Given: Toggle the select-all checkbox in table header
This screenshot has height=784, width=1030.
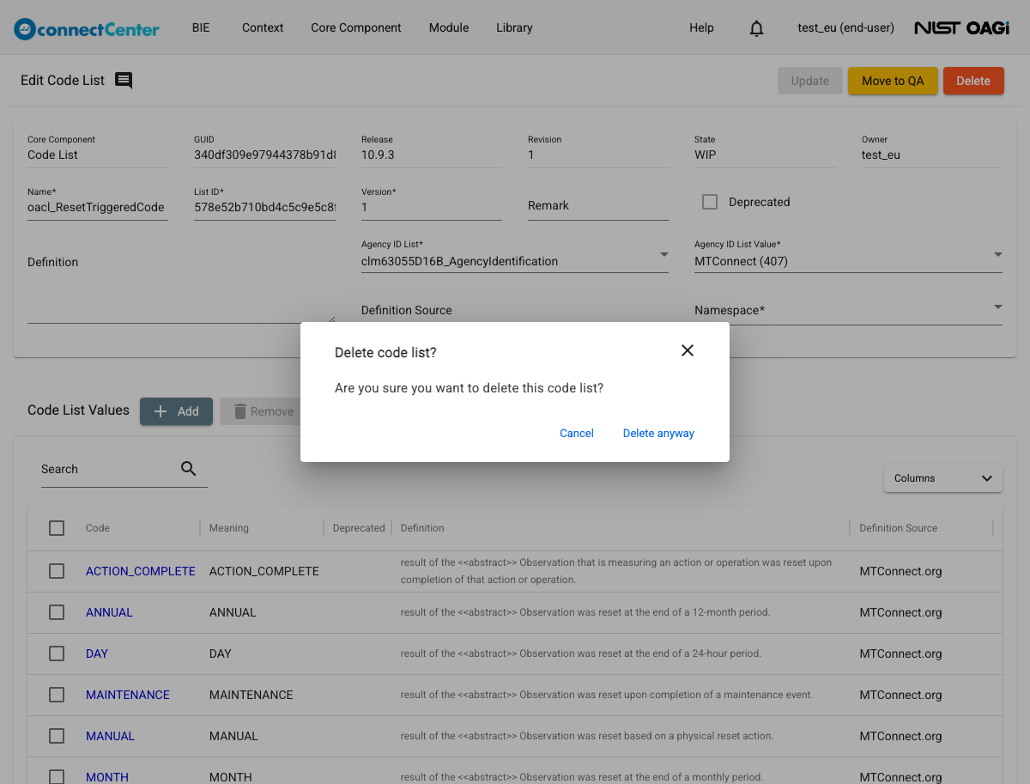Looking at the screenshot, I should (x=57, y=528).
